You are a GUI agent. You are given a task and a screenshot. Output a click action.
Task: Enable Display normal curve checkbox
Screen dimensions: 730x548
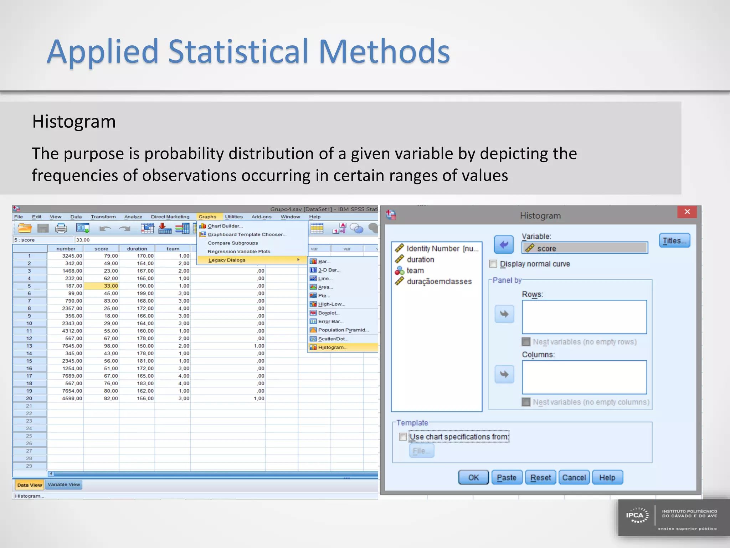pyautogui.click(x=493, y=264)
